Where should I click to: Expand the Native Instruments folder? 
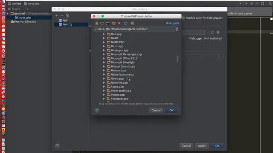[104, 74]
